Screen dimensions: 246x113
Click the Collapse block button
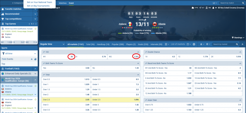[18, 3]
